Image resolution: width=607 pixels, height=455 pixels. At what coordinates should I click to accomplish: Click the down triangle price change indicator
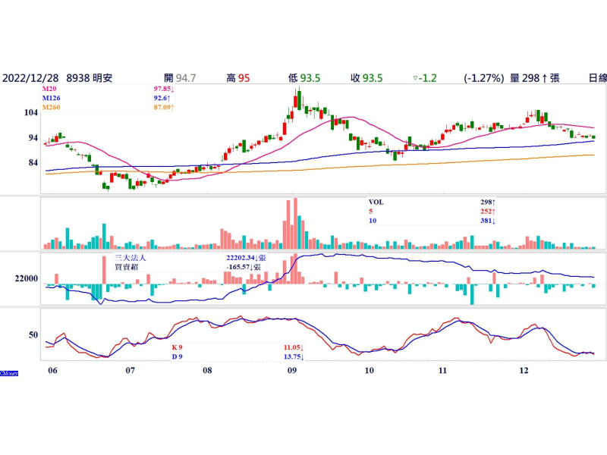coord(414,78)
